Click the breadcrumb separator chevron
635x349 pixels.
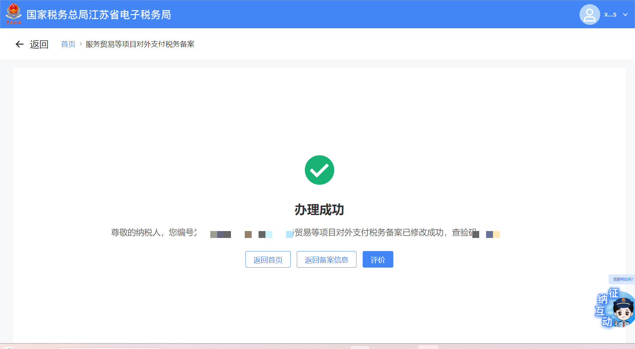tap(81, 44)
